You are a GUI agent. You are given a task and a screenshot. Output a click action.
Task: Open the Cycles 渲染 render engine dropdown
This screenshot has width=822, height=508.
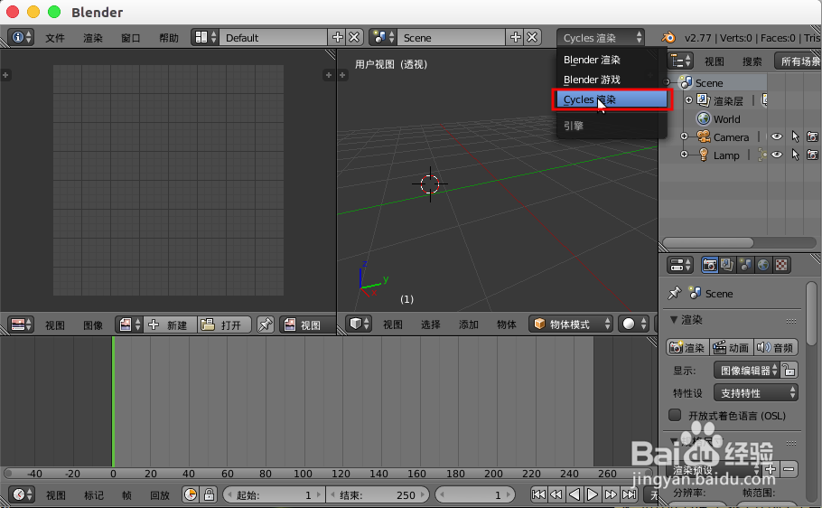click(601, 37)
